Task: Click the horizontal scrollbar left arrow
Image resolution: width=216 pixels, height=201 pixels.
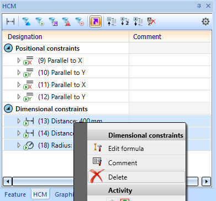Action: coord(8,182)
